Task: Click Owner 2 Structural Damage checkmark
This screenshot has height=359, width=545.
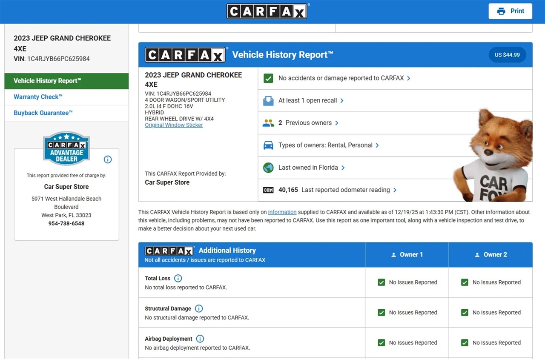Action: 465,313
